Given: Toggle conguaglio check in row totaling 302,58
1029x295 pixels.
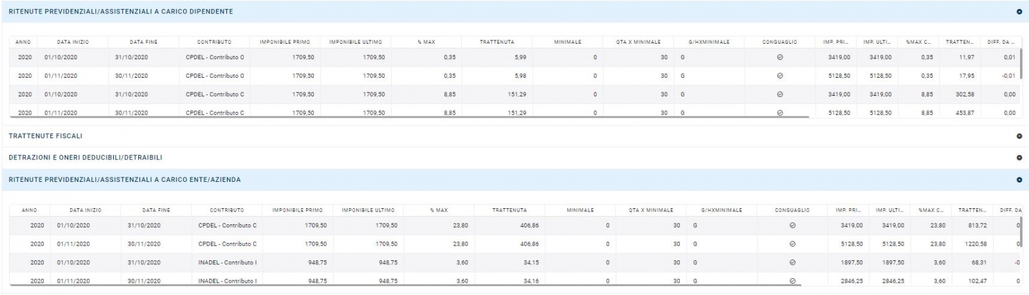Looking at the screenshot, I should [779, 94].
